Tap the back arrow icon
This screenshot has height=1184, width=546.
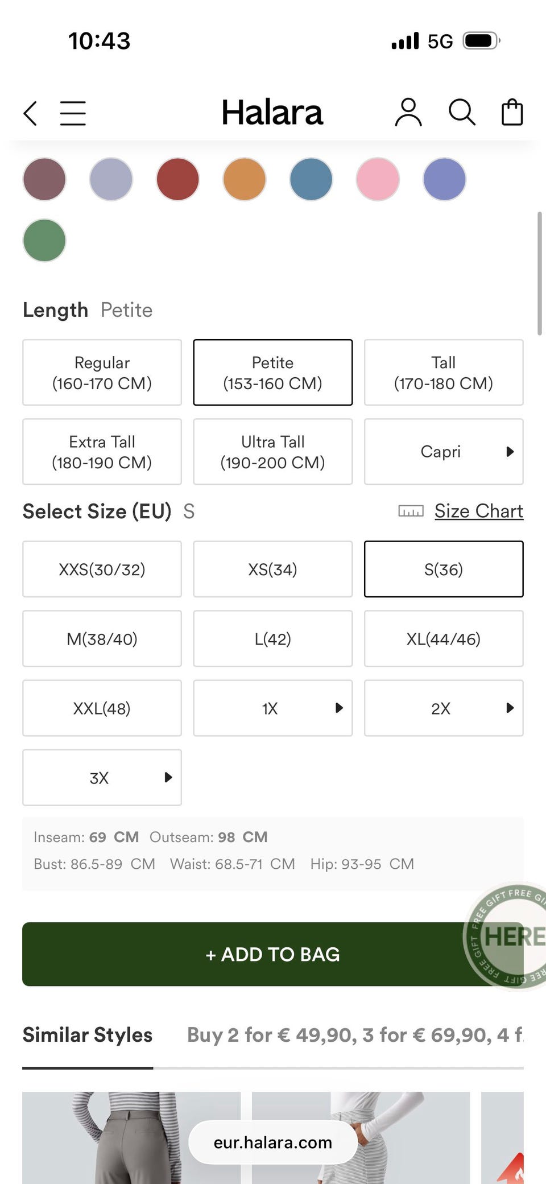[31, 113]
